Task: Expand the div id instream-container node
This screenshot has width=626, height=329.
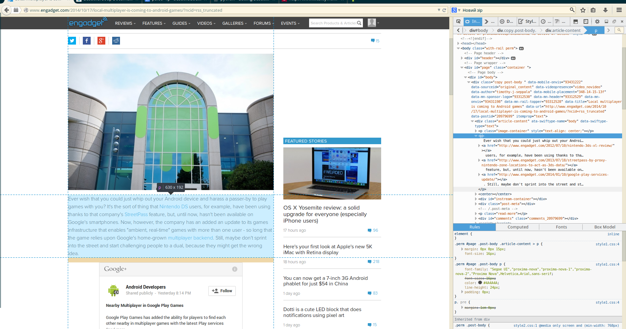Action: (476, 199)
